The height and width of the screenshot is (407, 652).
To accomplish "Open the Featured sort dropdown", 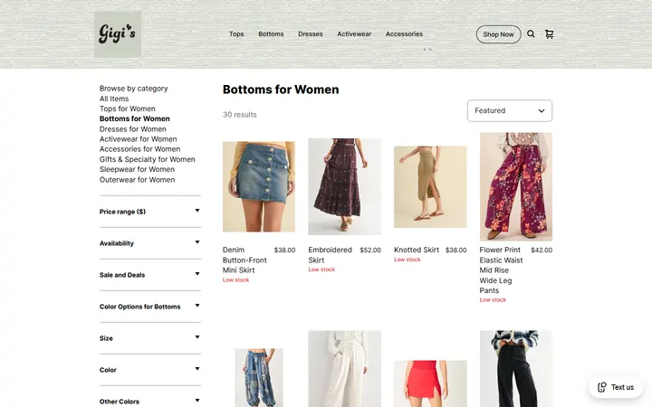I will (x=509, y=110).
